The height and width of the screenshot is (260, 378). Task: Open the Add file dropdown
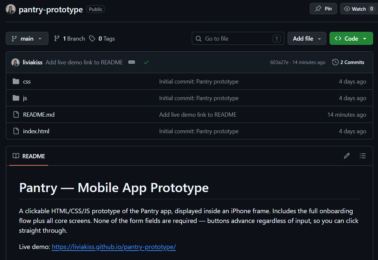(x=307, y=38)
